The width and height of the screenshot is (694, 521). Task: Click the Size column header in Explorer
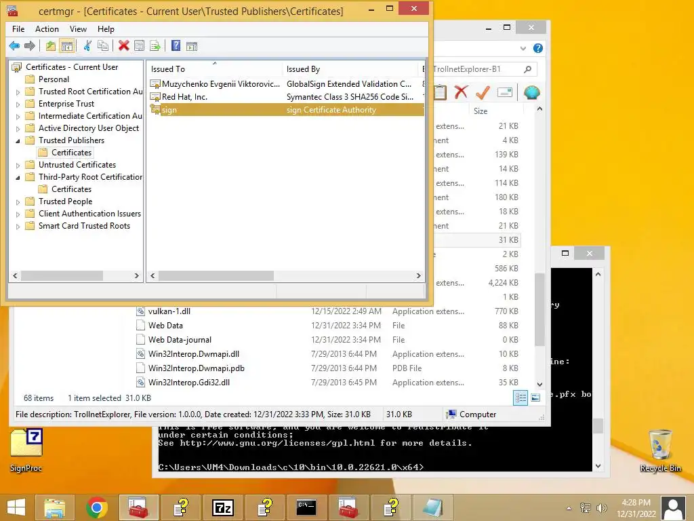pos(495,111)
